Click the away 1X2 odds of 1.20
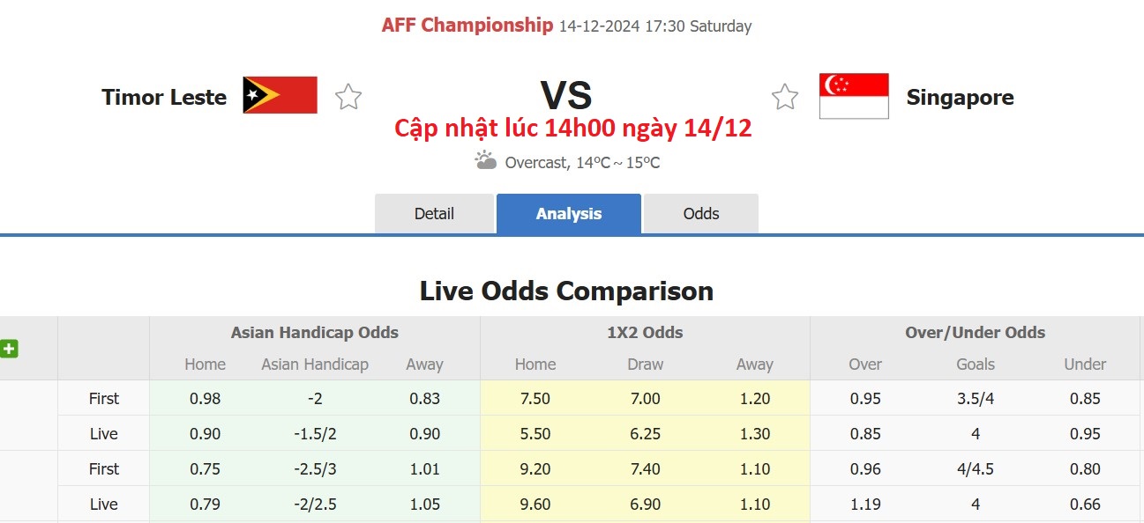 click(755, 398)
